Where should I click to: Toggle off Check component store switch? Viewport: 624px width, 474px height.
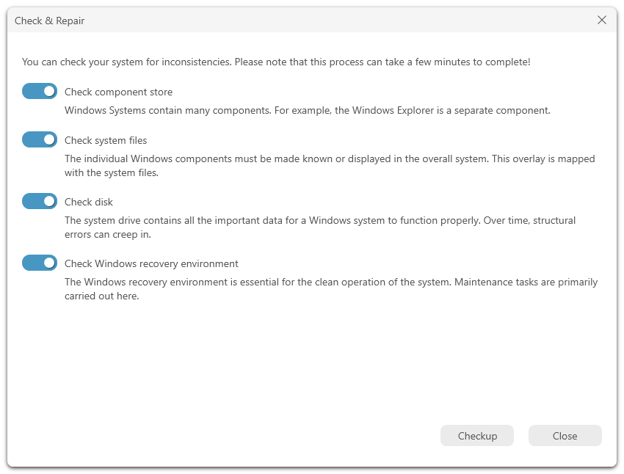[40, 91]
